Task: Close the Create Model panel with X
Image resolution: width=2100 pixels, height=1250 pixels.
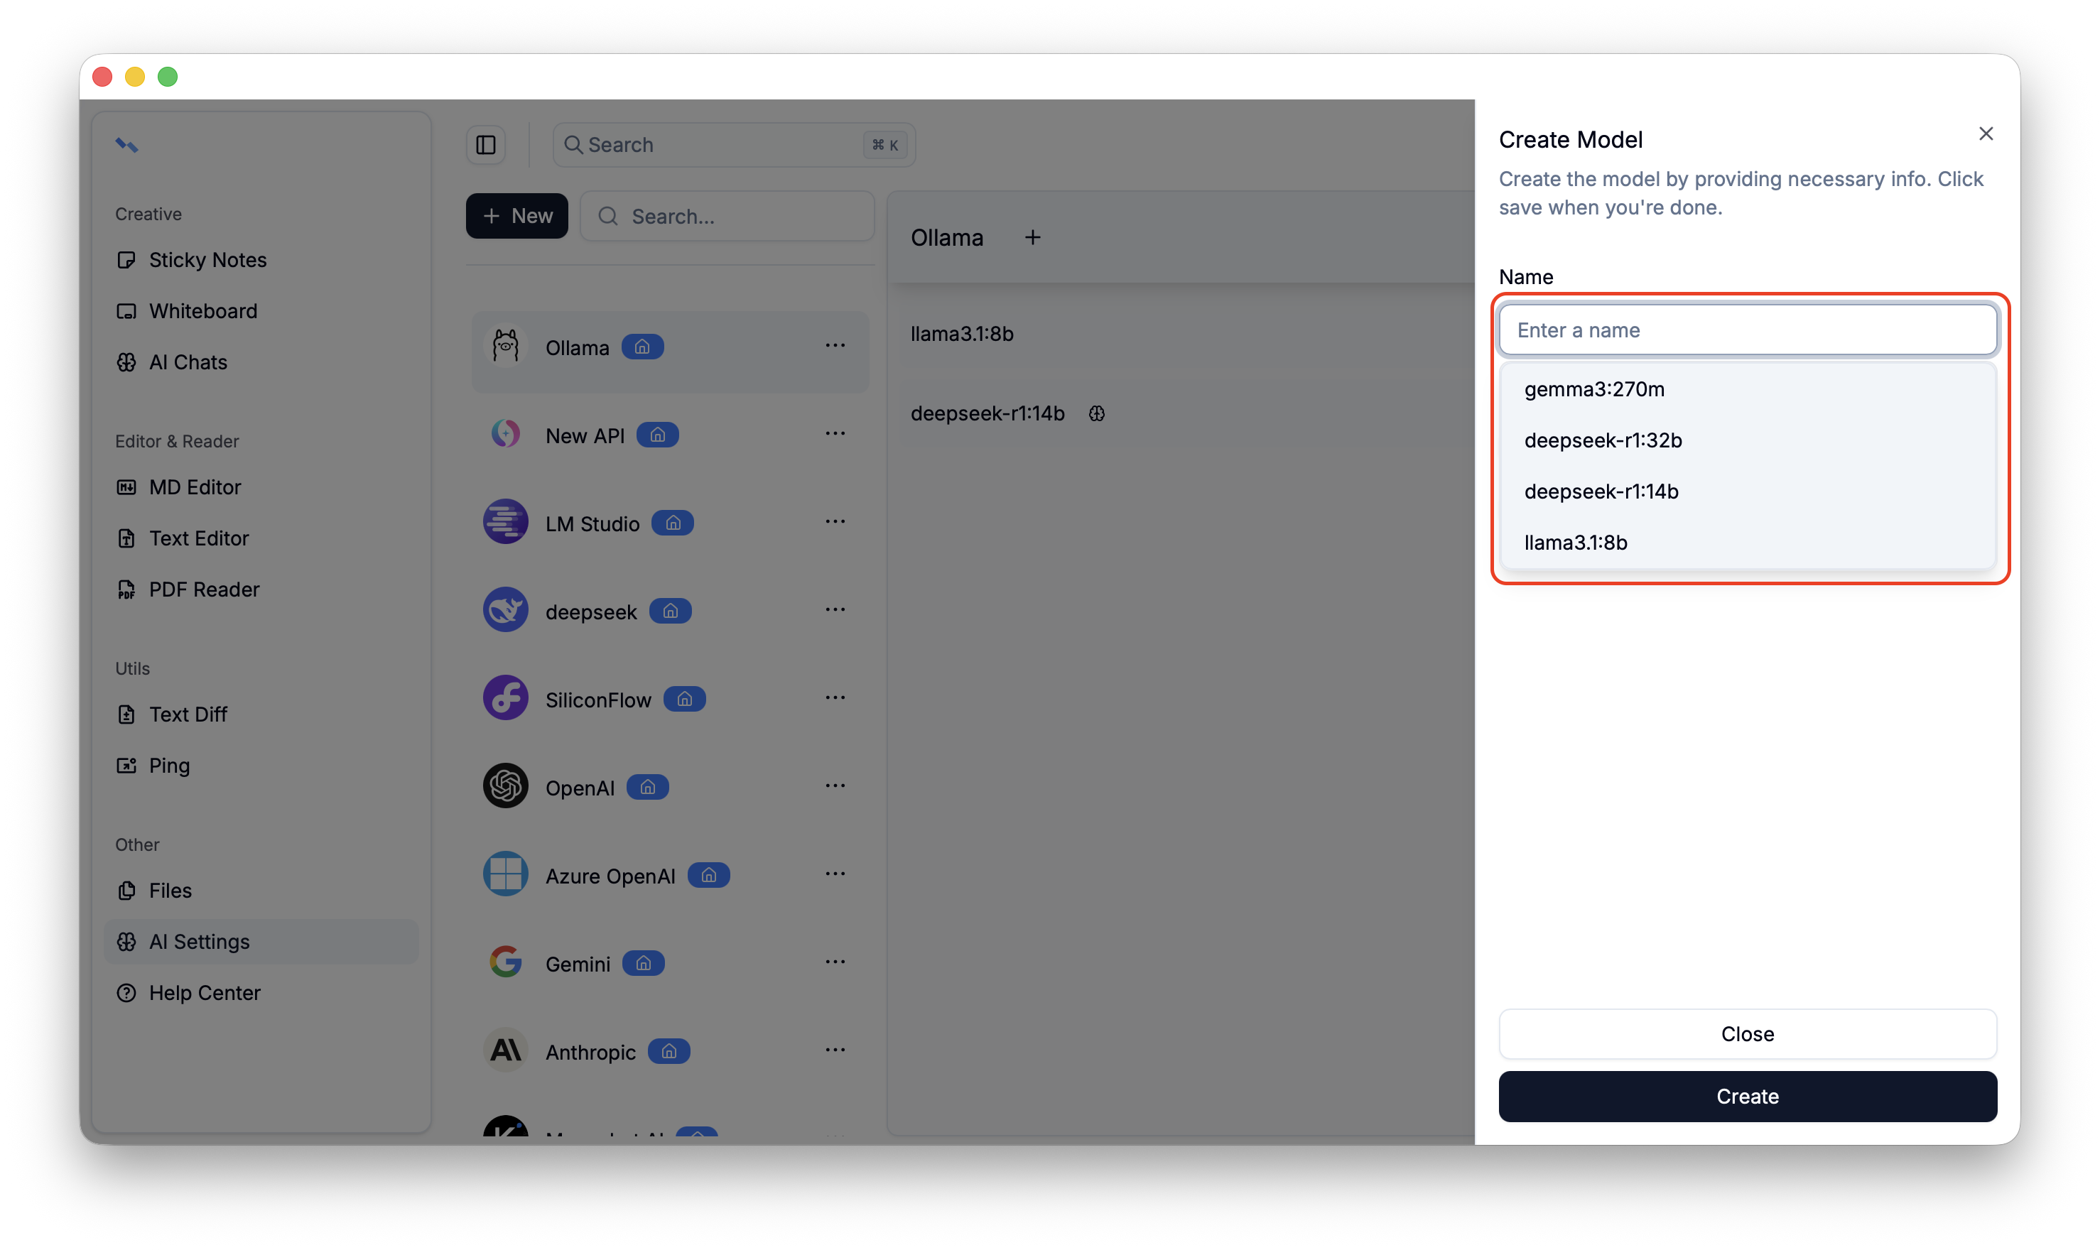Action: pos(1986,134)
